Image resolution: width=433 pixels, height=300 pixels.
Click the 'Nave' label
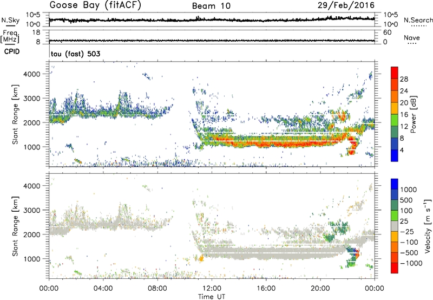[x=412, y=37]
